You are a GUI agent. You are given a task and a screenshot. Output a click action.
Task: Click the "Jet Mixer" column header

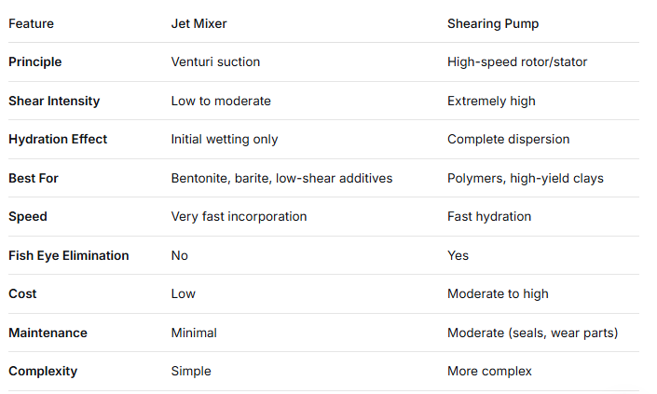(x=198, y=23)
